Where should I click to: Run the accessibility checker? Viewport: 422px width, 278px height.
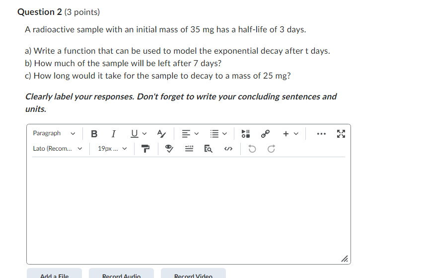pos(169,149)
